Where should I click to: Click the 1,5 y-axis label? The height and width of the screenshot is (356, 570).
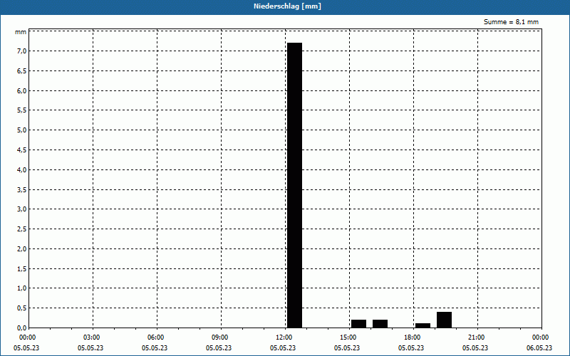click(22, 268)
